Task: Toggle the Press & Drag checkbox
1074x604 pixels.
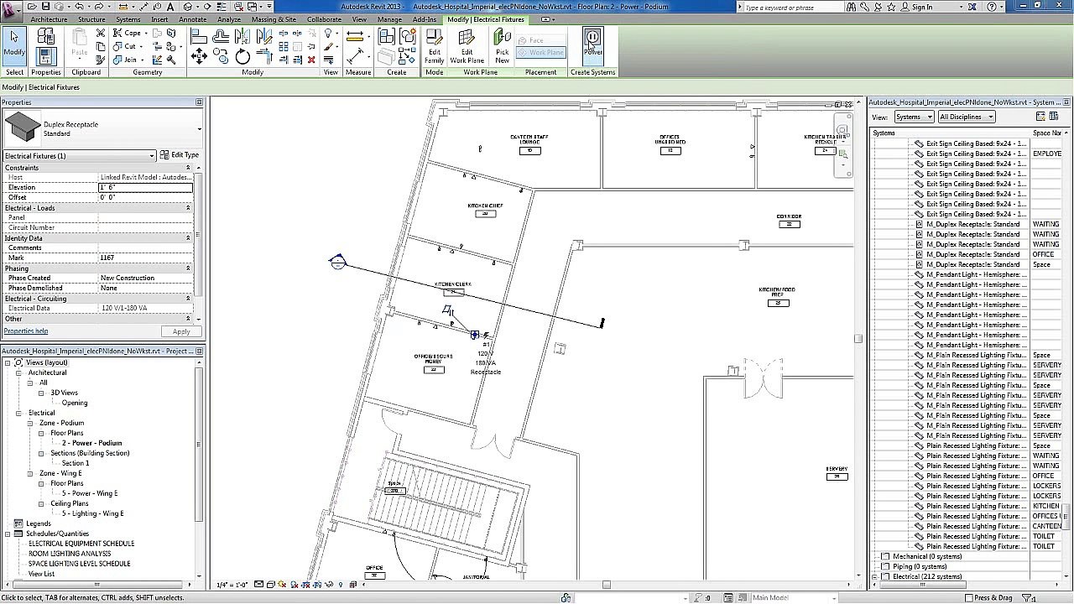Action: click(x=968, y=598)
